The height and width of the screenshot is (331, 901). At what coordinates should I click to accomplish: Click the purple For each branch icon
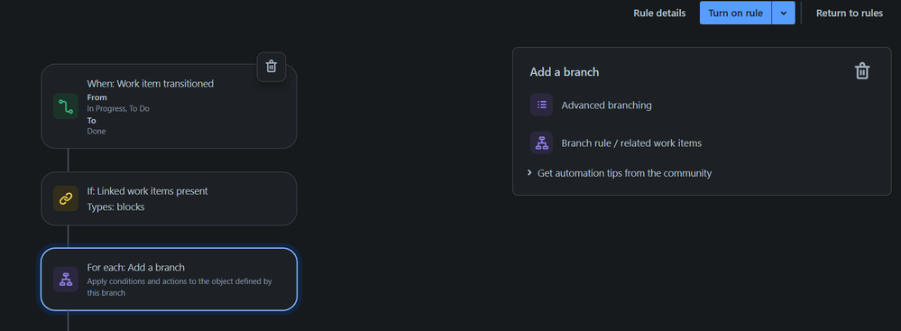(x=66, y=280)
